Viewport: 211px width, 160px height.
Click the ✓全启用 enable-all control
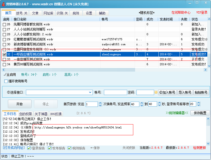pyautogui.click(x=10, y=75)
